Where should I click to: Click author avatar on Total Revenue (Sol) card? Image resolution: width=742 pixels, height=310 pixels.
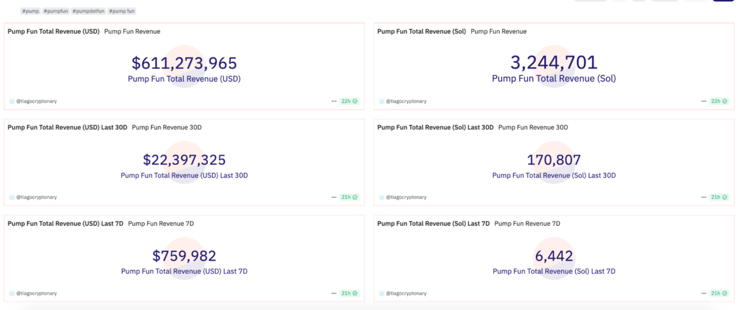click(382, 101)
